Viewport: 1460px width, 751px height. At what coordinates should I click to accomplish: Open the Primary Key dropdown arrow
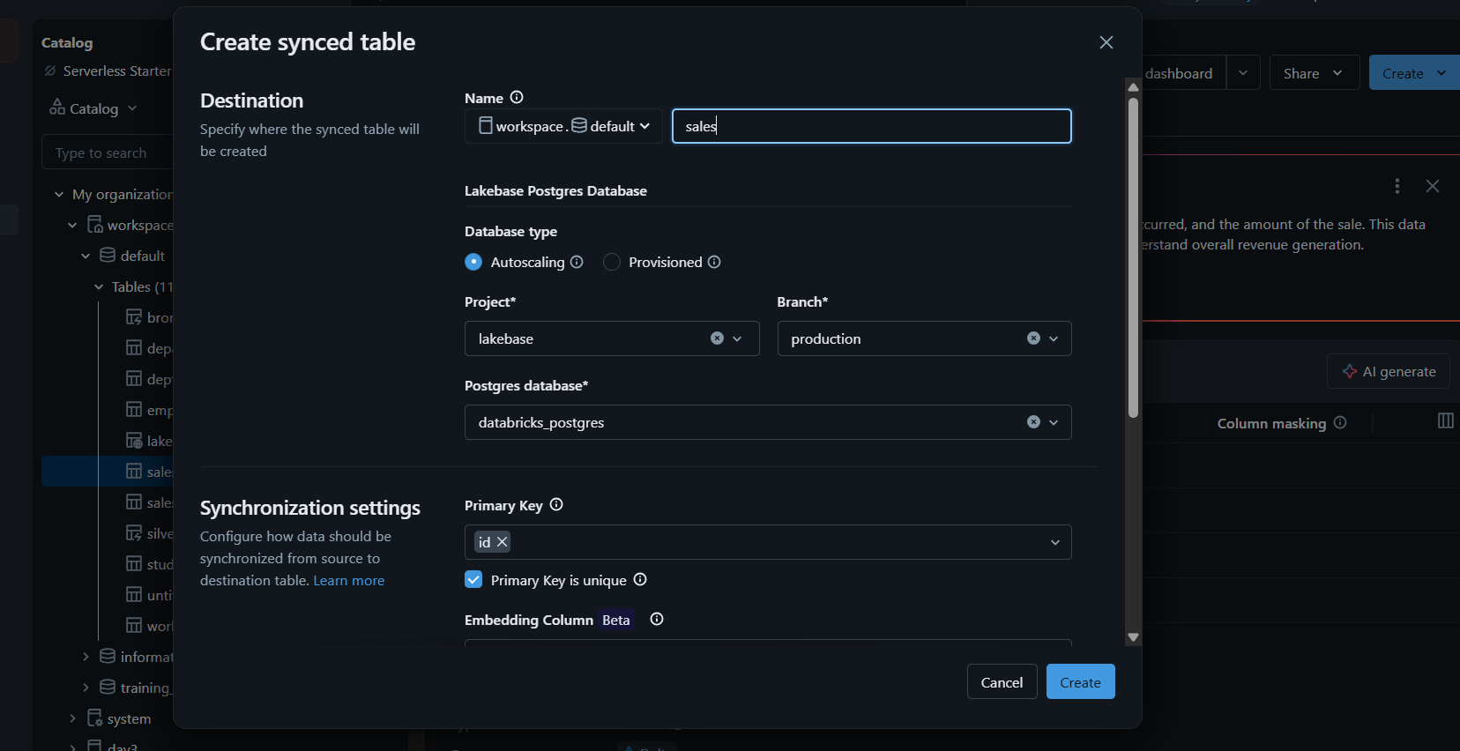pyautogui.click(x=1054, y=542)
